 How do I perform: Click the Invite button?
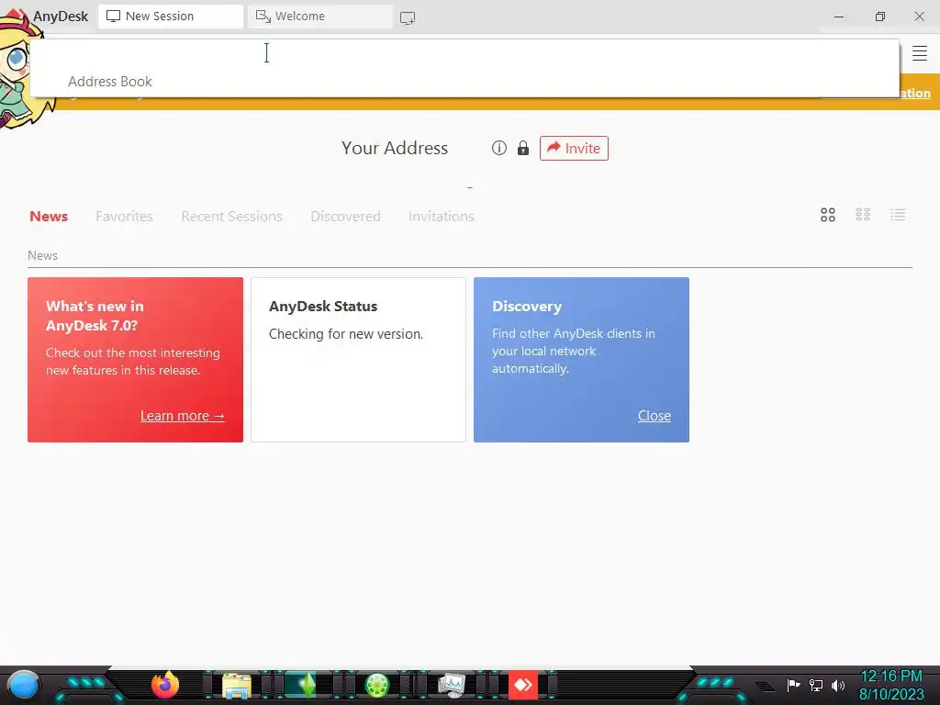coord(574,148)
